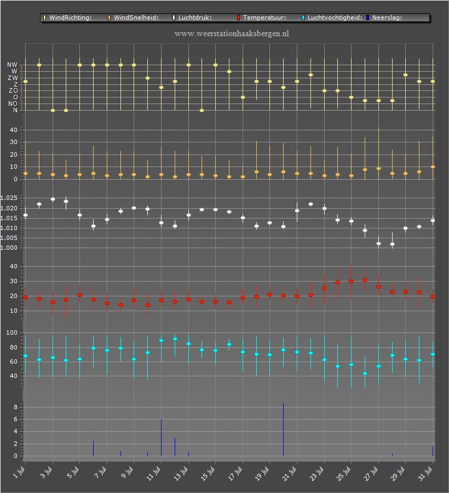
Task: Click the Luchtdruk white legend swatch
Action: (x=174, y=18)
